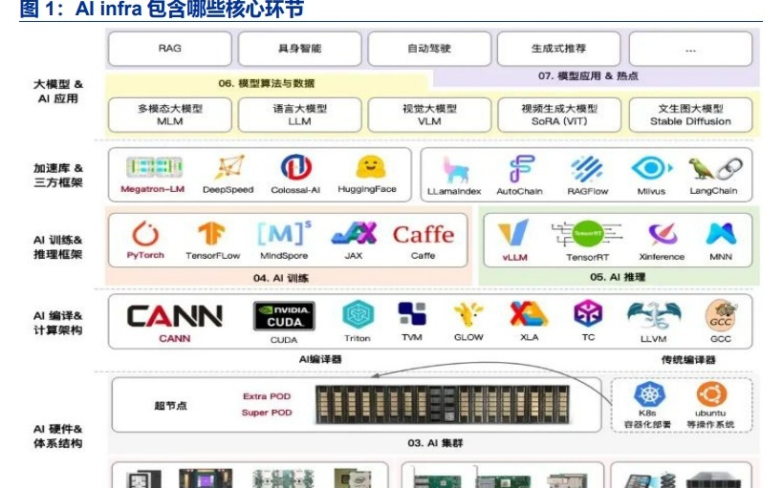
Task: Click the 传统编译器 label
Action: tap(688, 360)
